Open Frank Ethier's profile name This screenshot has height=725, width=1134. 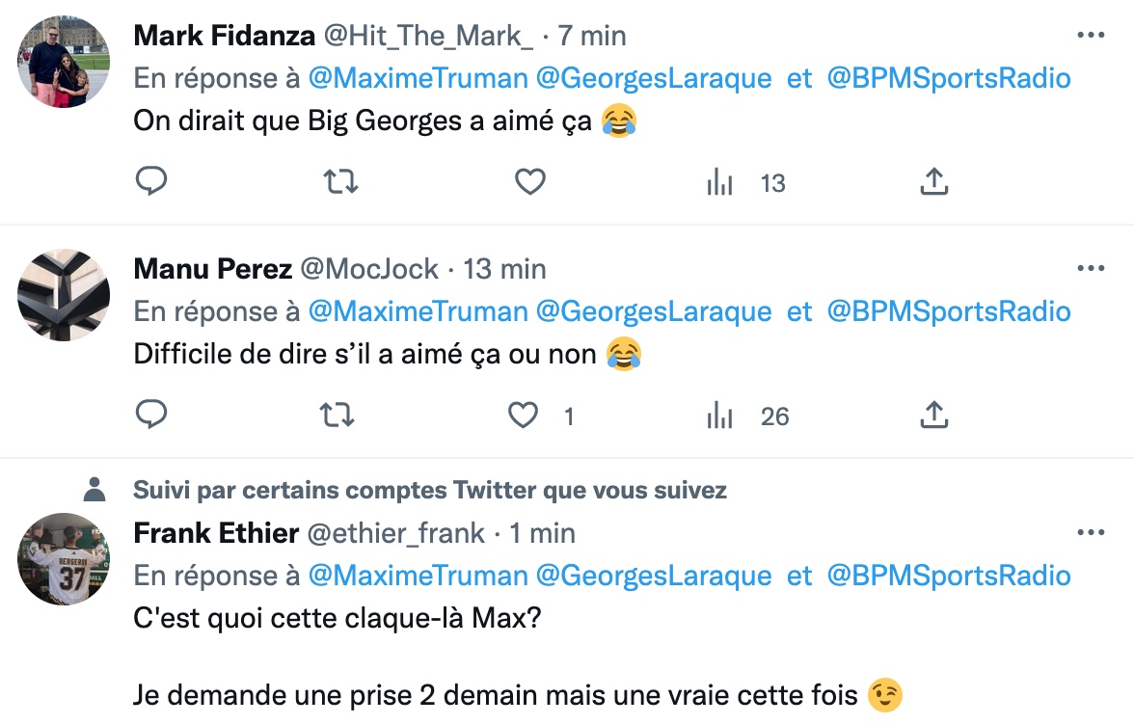click(x=216, y=533)
